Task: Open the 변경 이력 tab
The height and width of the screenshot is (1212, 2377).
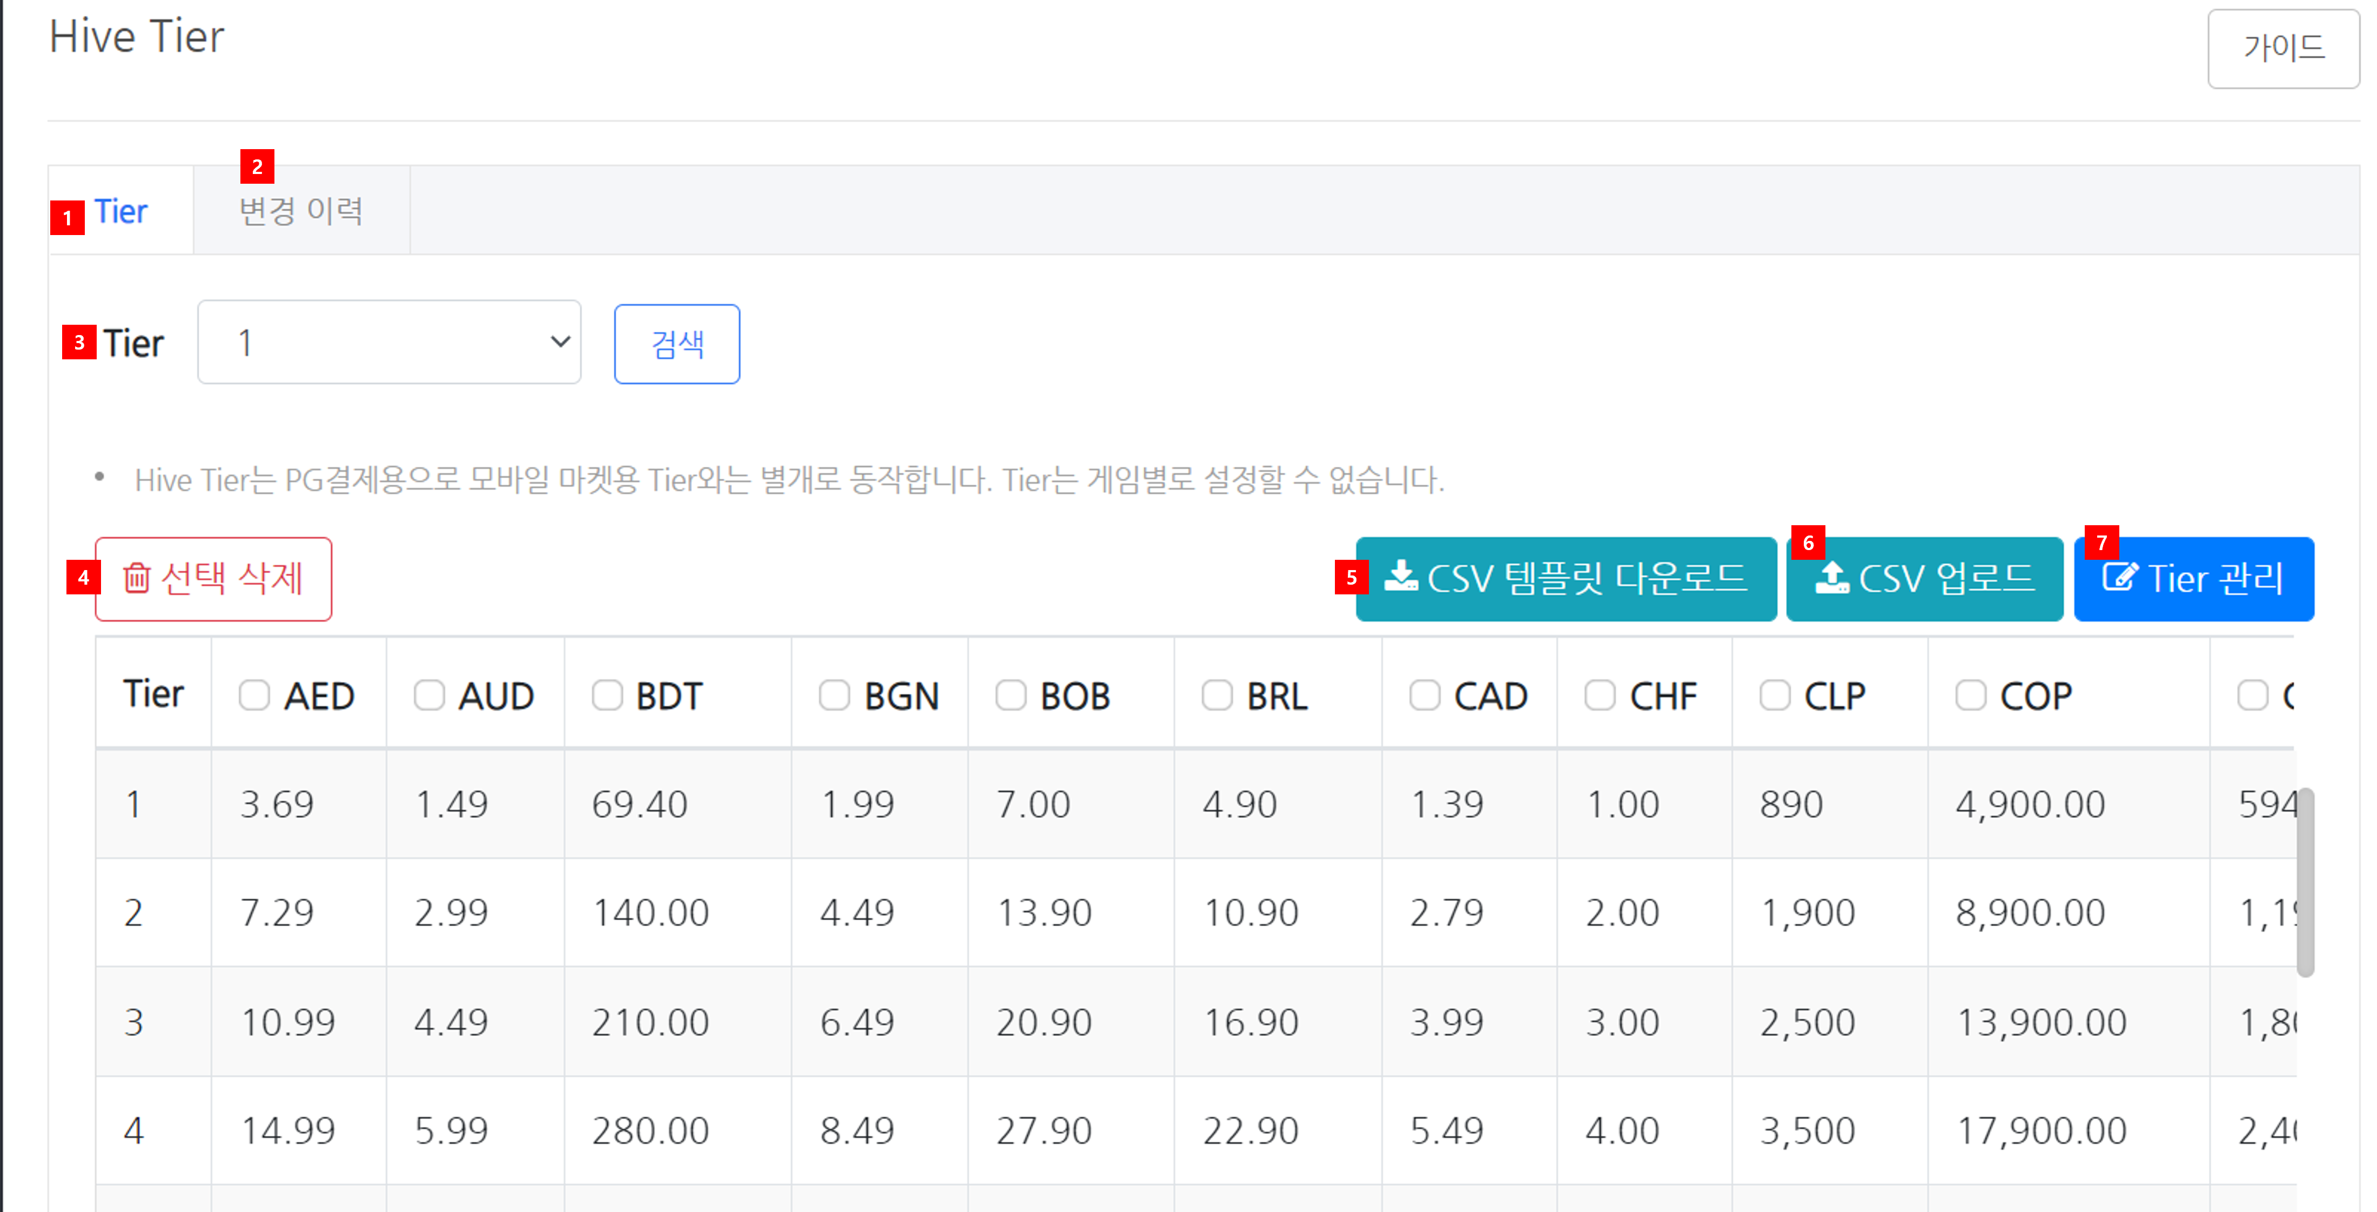Action: coord(301,211)
